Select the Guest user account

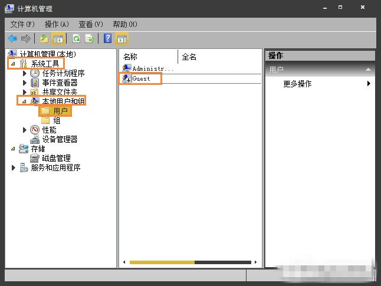(x=141, y=78)
